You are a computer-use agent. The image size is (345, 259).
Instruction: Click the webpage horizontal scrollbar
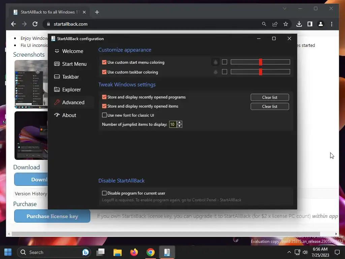[166, 234]
